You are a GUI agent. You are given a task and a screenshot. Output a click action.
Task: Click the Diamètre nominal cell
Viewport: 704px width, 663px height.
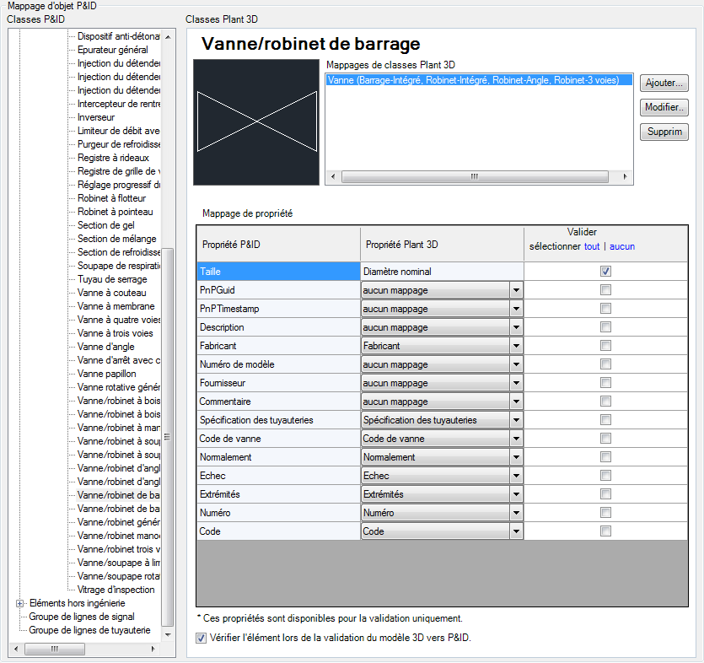pyautogui.click(x=443, y=272)
